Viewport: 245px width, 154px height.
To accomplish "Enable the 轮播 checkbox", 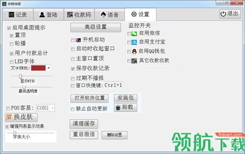I will [x=11, y=44].
